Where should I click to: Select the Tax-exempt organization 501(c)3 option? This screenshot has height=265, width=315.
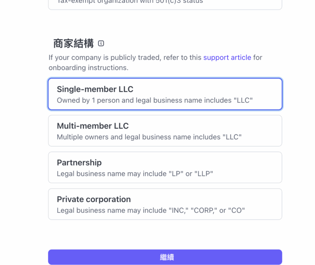(x=165, y=3)
